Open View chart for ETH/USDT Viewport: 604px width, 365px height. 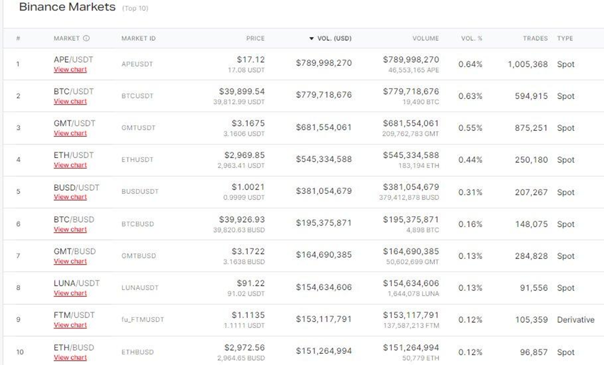point(70,165)
